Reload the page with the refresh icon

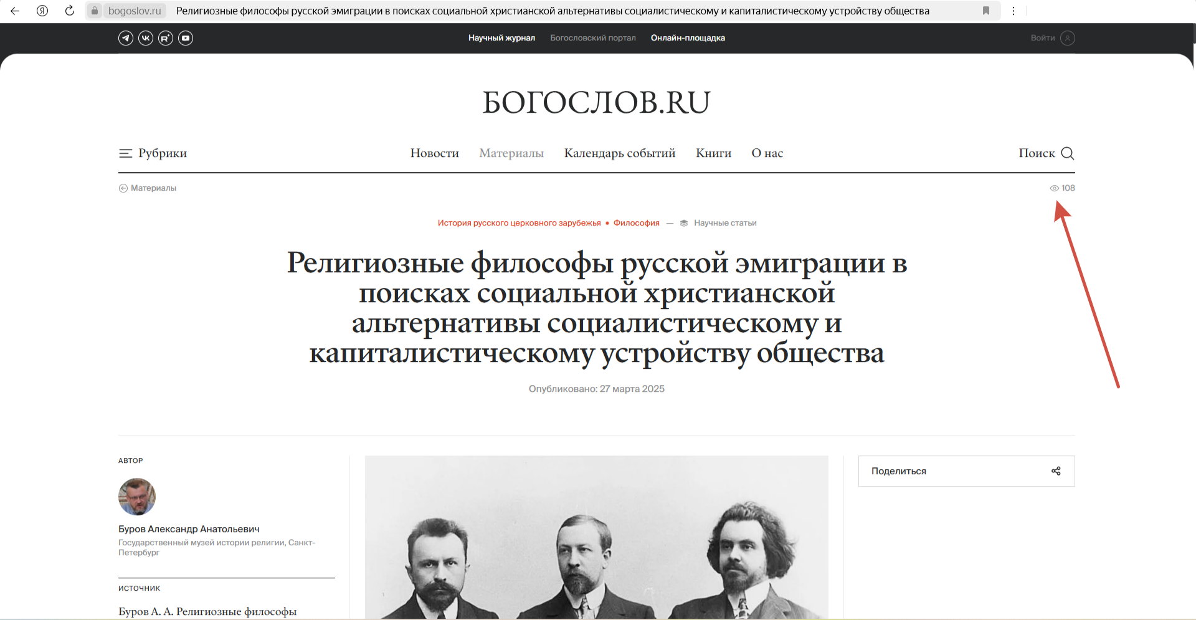(70, 11)
